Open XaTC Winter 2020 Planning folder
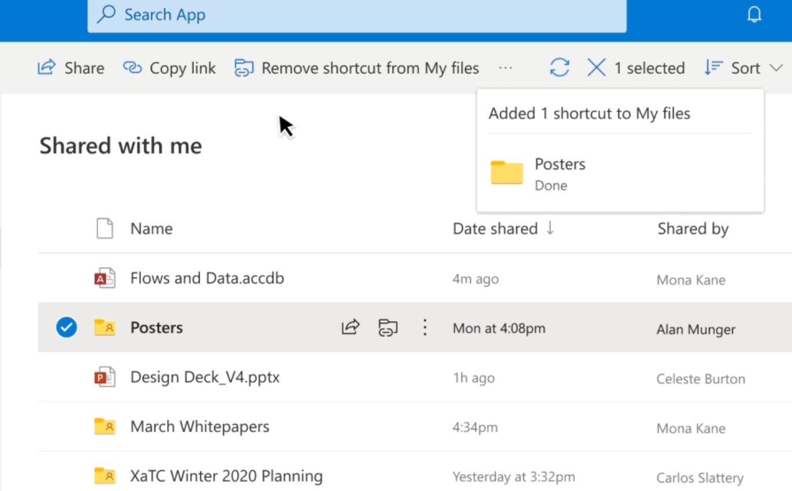The image size is (792, 491). pos(226,476)
